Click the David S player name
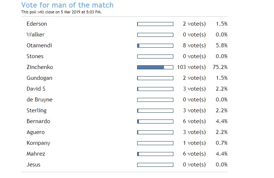The height and width of the screenshot is (178, 274). coord(36,89)
